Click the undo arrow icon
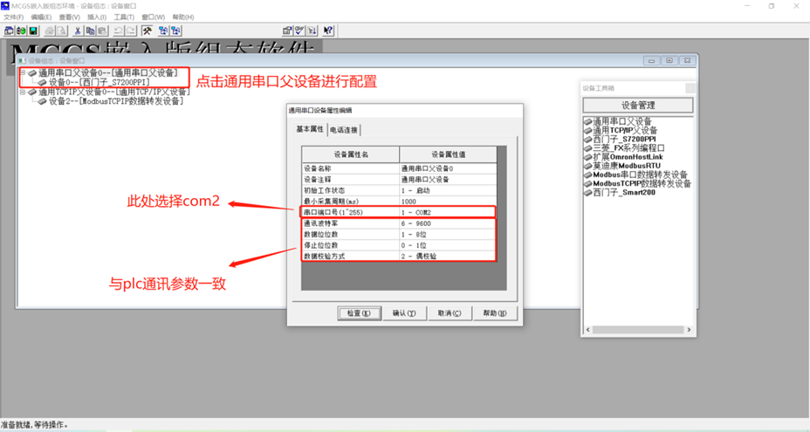The height and width of the screenshot is (432, 810). pyautogui.click(x=119, y=31)
